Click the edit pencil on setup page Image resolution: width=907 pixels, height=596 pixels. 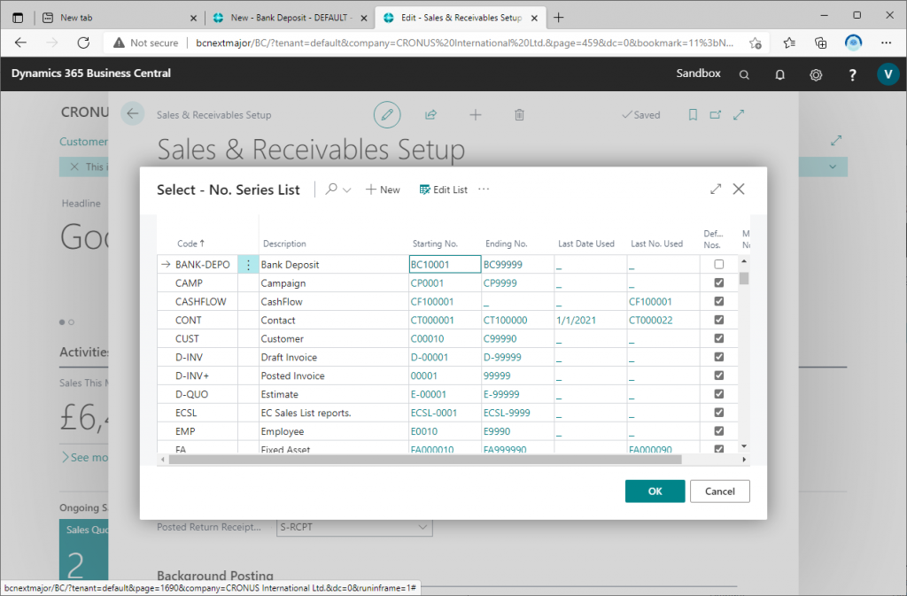(387, 114)
